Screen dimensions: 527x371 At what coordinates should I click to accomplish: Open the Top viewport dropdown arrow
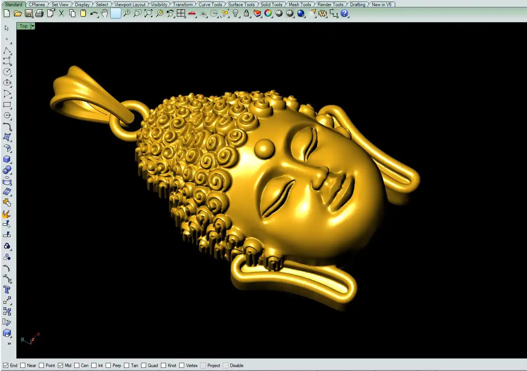click(33, 26)
